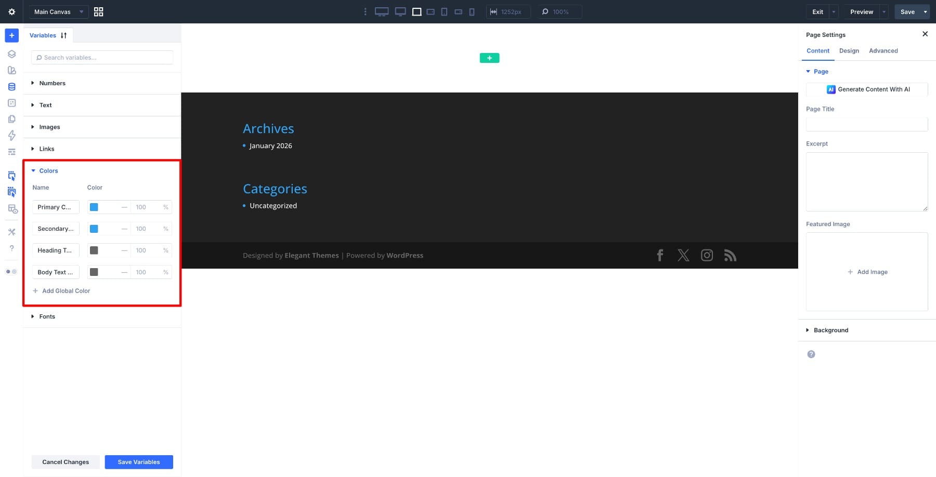Viewport: 936px width, 477px height.
Task: Switch to the Design tab
Action: [849, 50]
